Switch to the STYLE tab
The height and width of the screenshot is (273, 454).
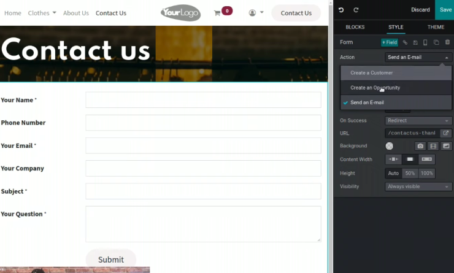pos(396,27)
